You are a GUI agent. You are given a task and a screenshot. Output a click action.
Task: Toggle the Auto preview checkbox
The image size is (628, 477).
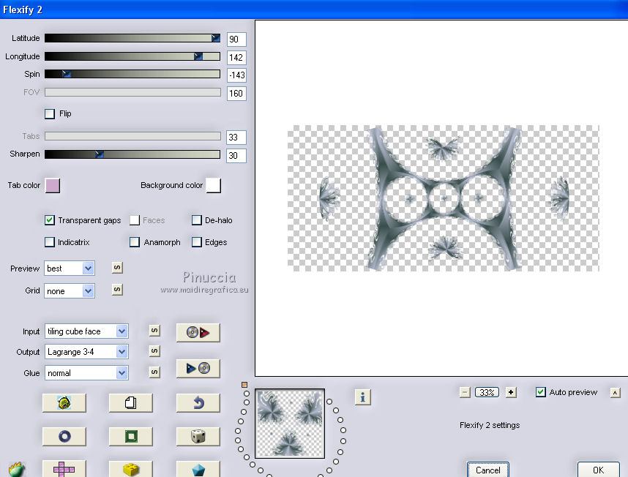(541, 392)
